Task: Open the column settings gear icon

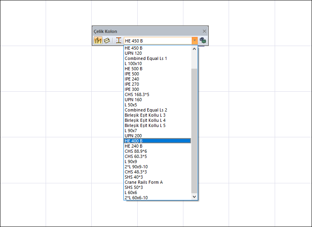Action: pyautogui.click(x=203, y=40)
